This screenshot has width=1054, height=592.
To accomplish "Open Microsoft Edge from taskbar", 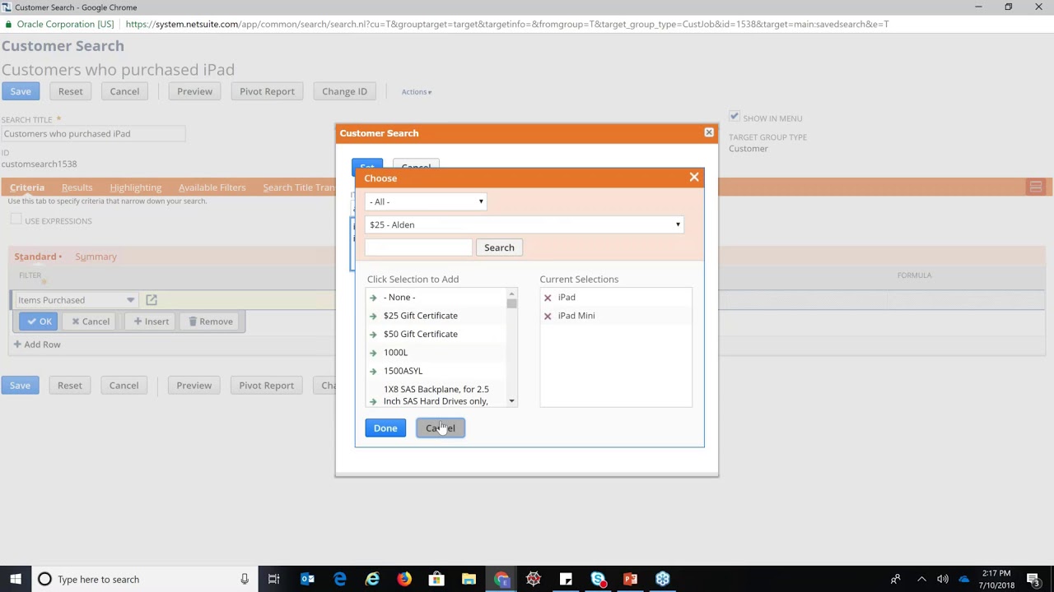I will pyautogui.click(x=339, y=579).
